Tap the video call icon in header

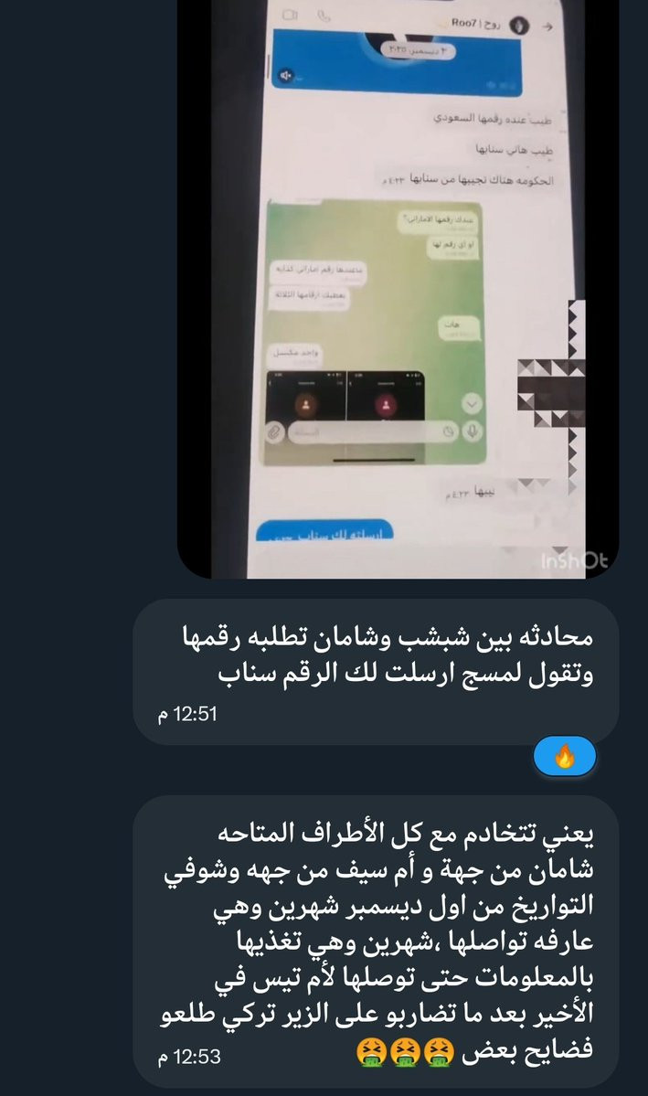pos(290,15)
